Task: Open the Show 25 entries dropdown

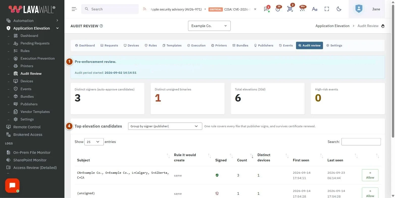Action: pos(94,142)
